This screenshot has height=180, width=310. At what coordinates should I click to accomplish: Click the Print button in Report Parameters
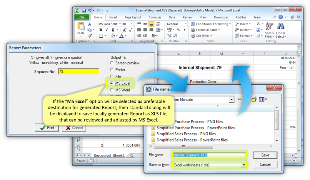pyautogui.click(x=47, y=128)
